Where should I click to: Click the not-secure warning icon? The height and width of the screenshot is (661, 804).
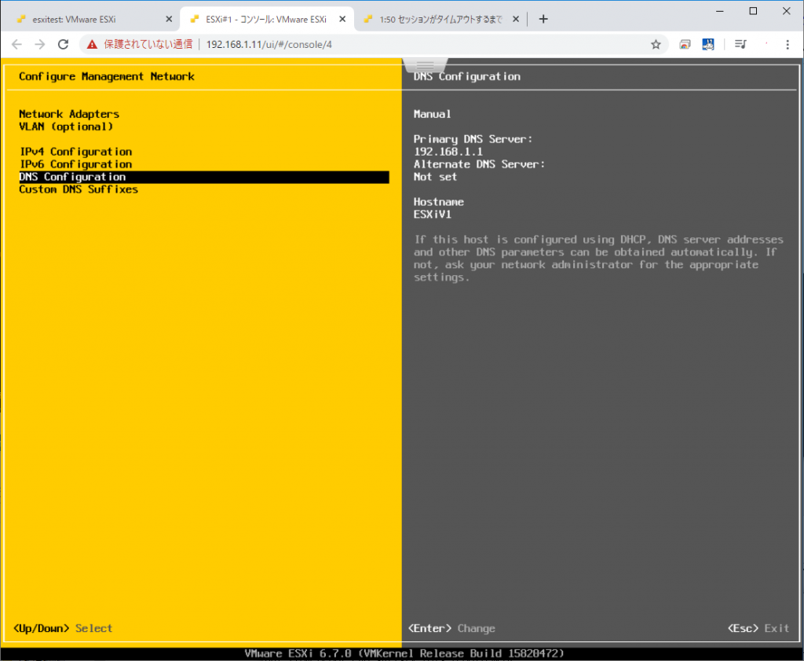tap(93, 45)
